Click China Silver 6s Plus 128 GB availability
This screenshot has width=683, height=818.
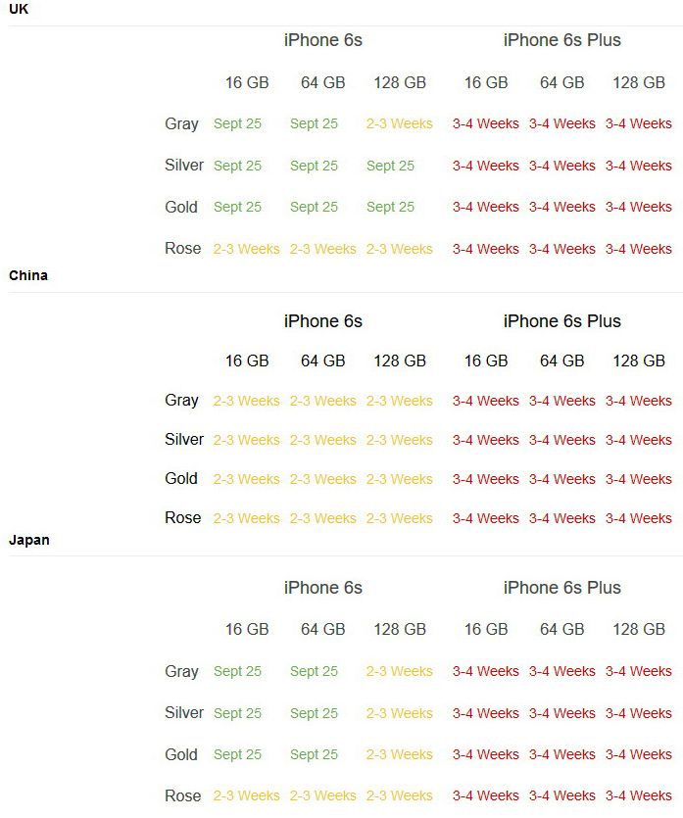pyautogui.click(x=639, y=441)
